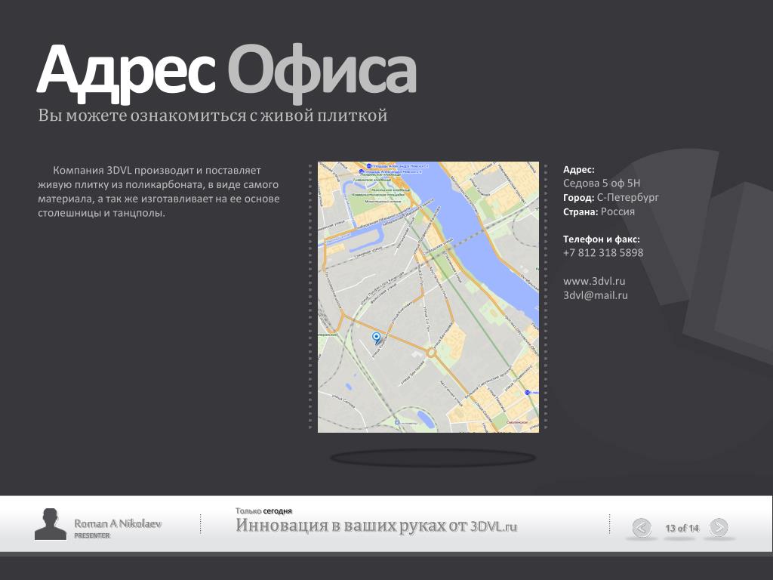Go to previous slide arrow button
The height and width of the screenshot is (580, 773).
coord(642,528)
